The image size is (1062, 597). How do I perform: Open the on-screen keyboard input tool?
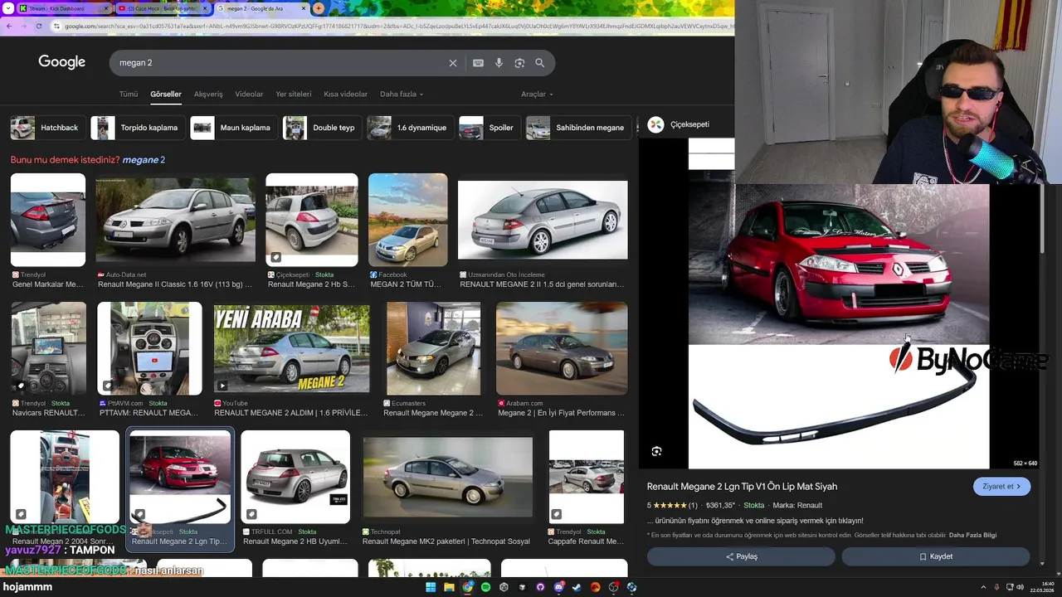click(x=478, y=63)
